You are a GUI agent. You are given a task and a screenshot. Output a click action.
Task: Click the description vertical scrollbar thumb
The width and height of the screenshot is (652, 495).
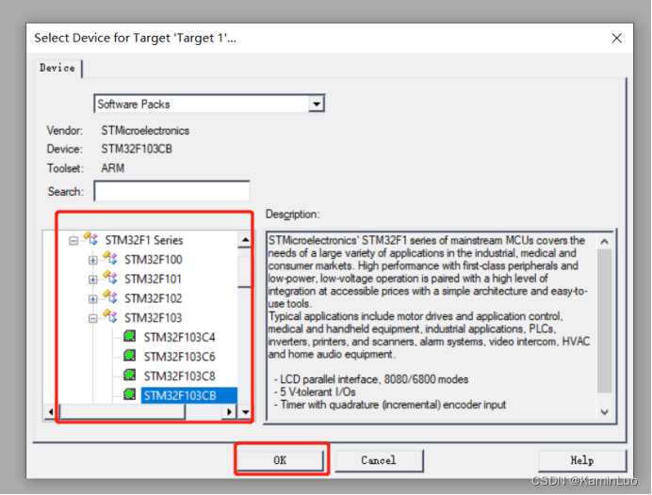[605, 321]
